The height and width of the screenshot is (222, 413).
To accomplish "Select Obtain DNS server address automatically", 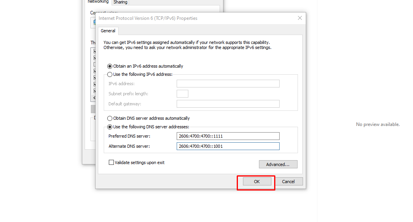I will click(x=110, y=118).
